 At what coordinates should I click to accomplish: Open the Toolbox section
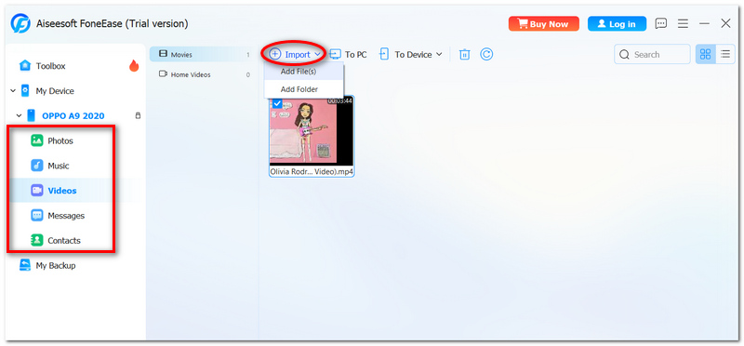pos(50,66)
